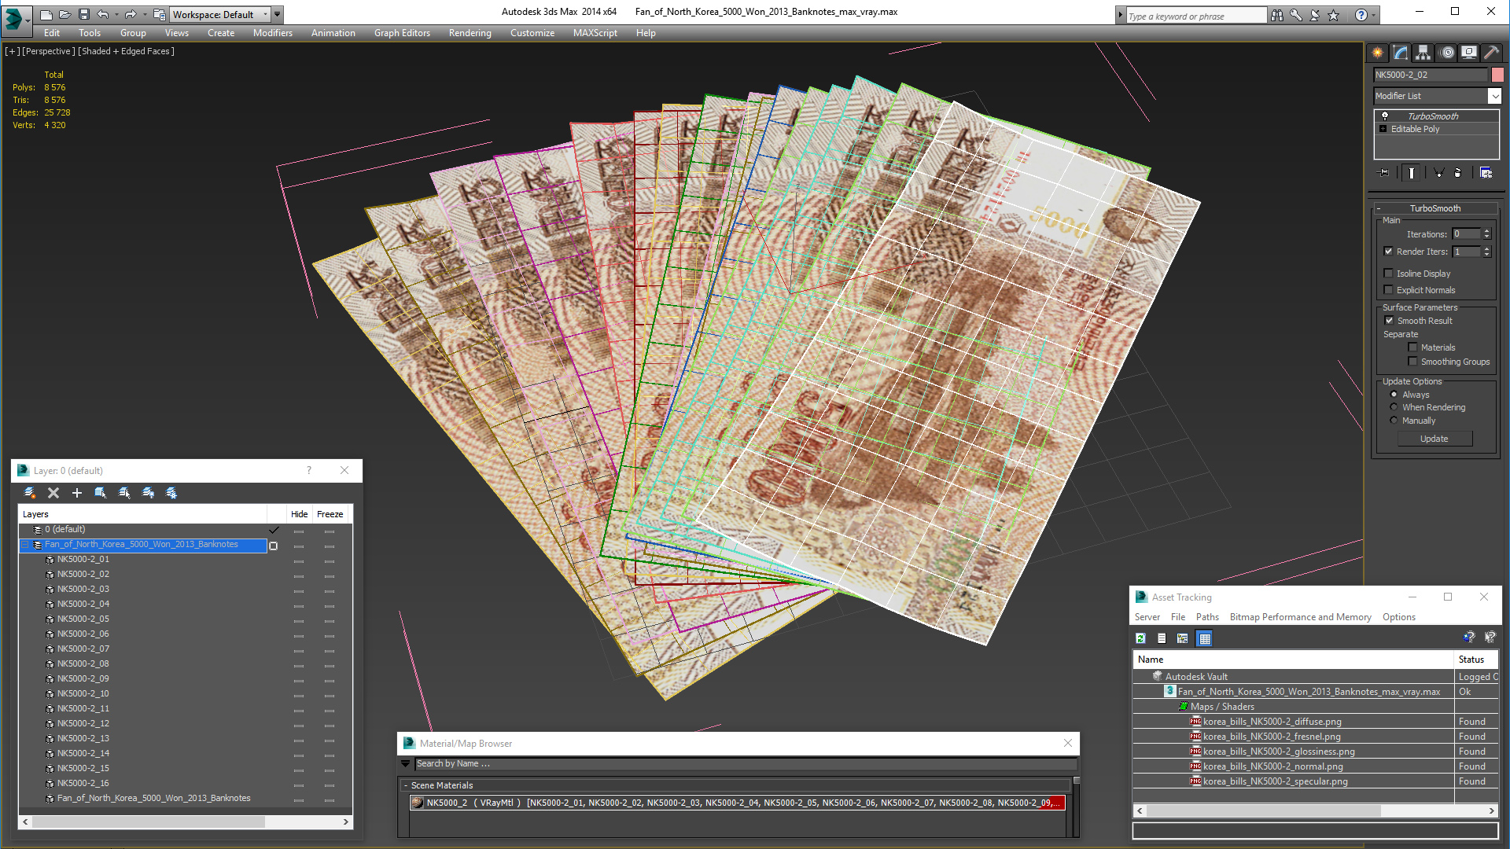Switch Asset Tracking to tree view icon

tap(1182, 638)
